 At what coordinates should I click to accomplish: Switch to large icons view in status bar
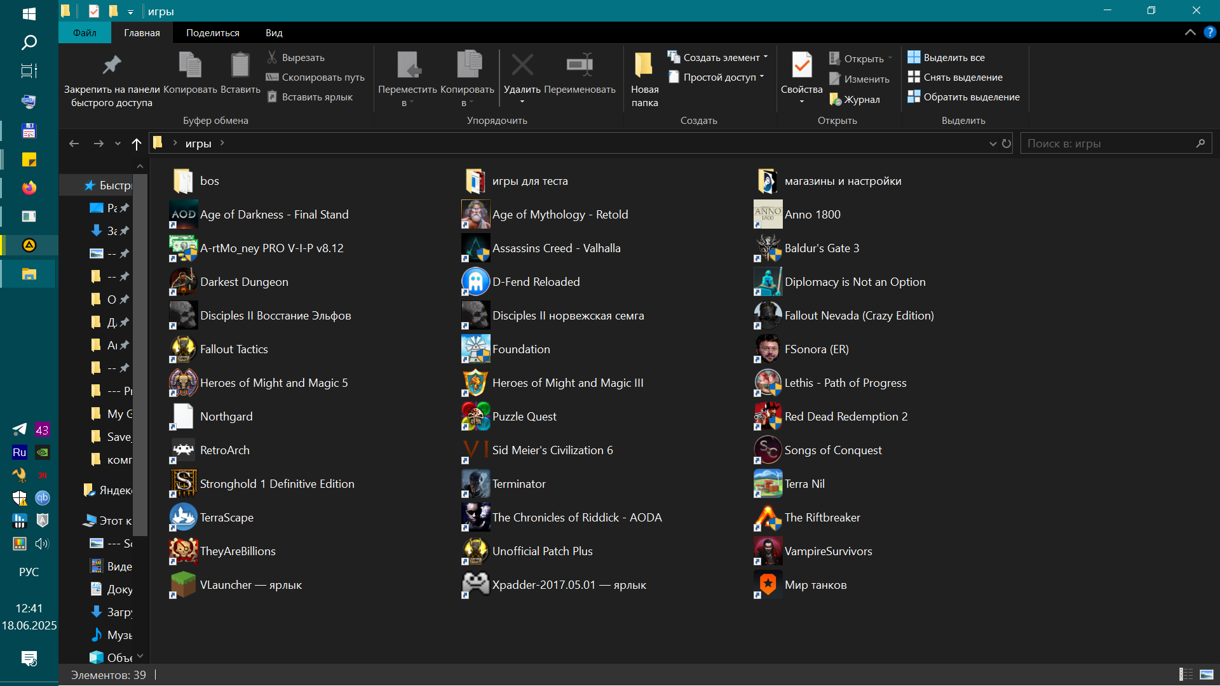1206,675
